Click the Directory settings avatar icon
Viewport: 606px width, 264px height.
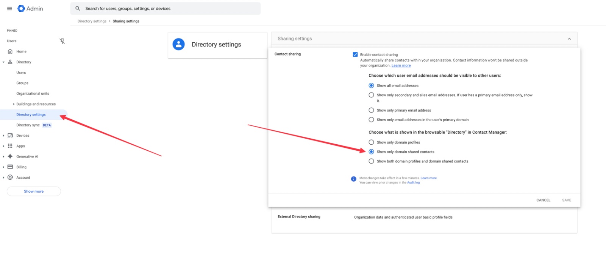pos(179,44)
